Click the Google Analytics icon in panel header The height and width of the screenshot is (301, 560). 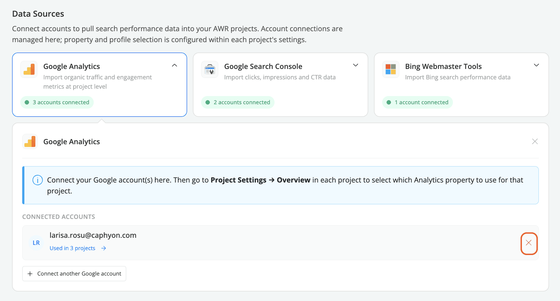pos(30,141)
